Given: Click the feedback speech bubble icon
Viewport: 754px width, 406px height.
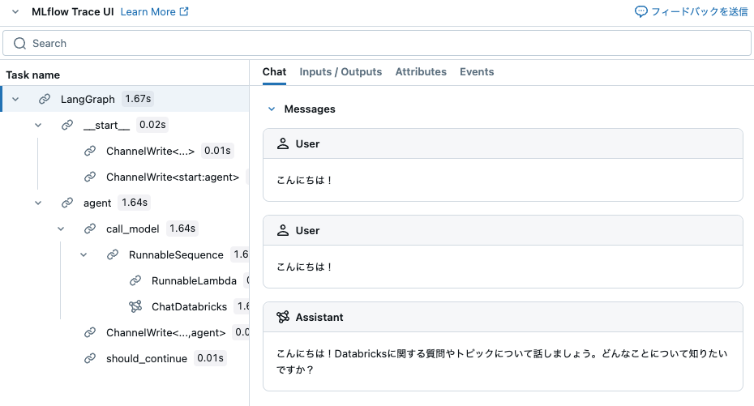Looking at the screenshot, I should tap(641, 11).
